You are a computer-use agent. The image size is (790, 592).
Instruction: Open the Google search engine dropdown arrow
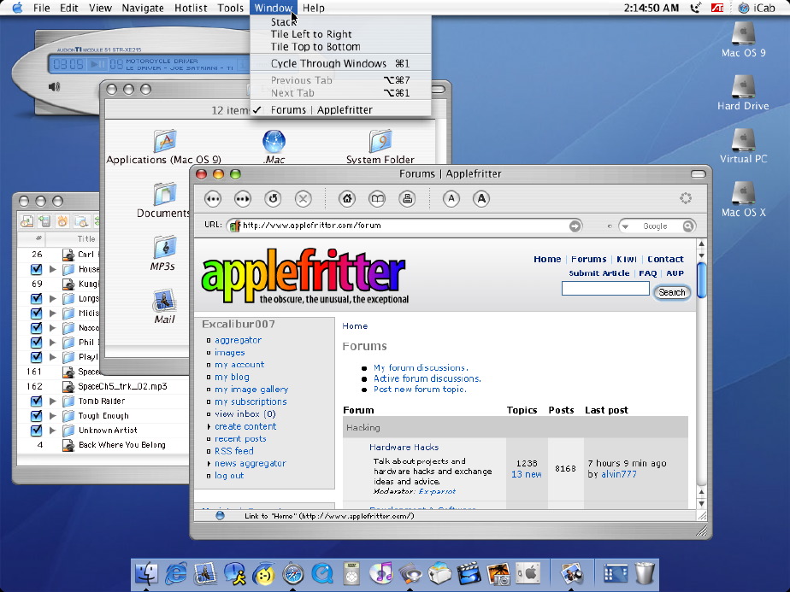pyautogui.click(x=626, y=226)
